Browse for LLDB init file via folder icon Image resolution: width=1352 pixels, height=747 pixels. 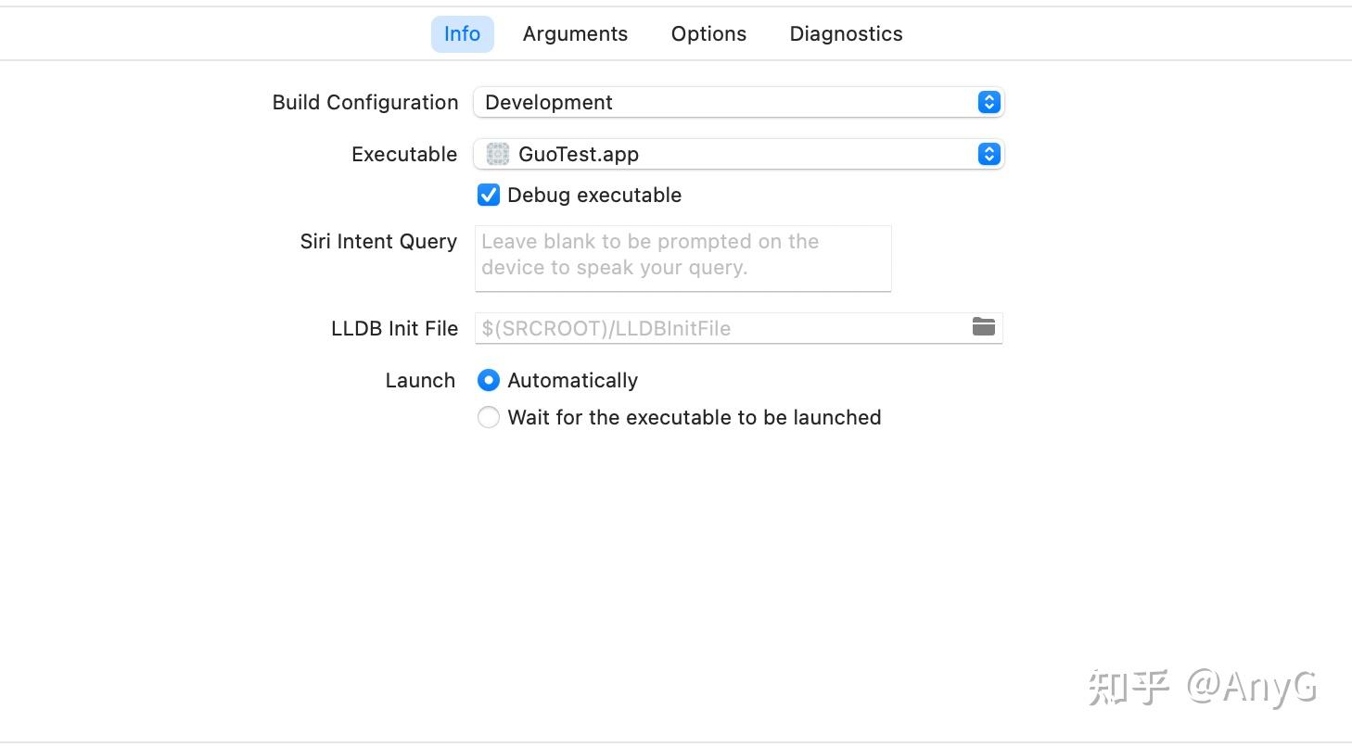[x=983, y=327]
